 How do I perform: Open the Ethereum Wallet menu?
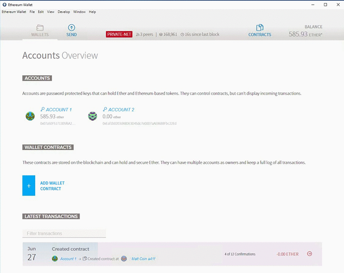click(14, 12)
